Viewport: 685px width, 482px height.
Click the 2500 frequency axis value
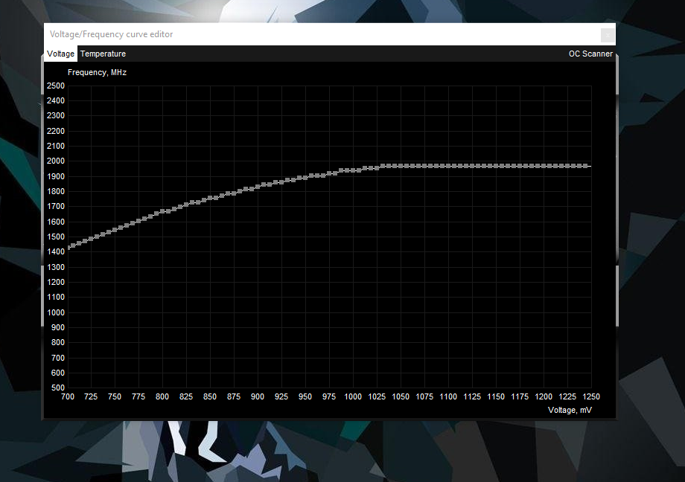click(56, 86)
